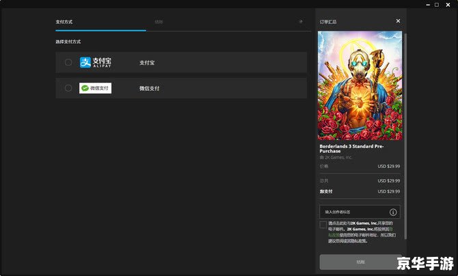Click the grey 结账 checkout button
This screenshot has width=458, height=276.
click(x=361, y=262)
